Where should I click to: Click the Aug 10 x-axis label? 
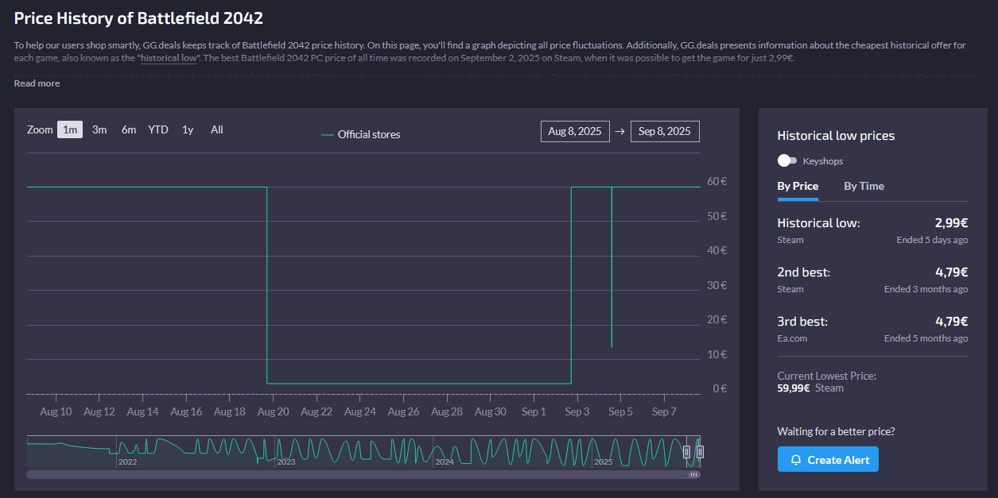pos(56,411)
